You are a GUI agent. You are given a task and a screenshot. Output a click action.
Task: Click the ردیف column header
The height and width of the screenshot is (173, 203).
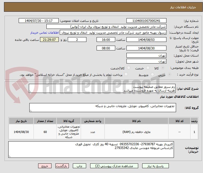click(194, 121)
